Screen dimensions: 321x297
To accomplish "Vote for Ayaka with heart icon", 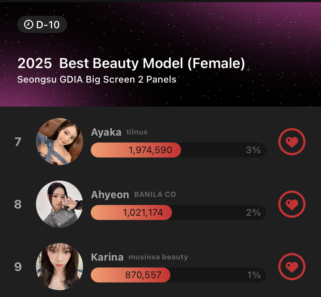I will click(292, 142).
